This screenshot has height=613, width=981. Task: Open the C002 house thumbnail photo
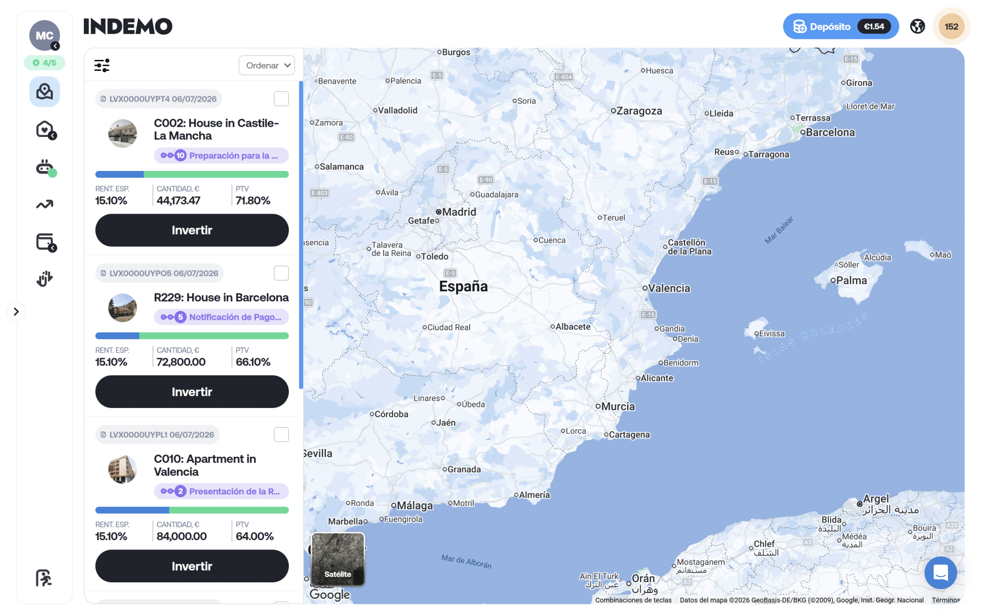click(x=123, y=133)
